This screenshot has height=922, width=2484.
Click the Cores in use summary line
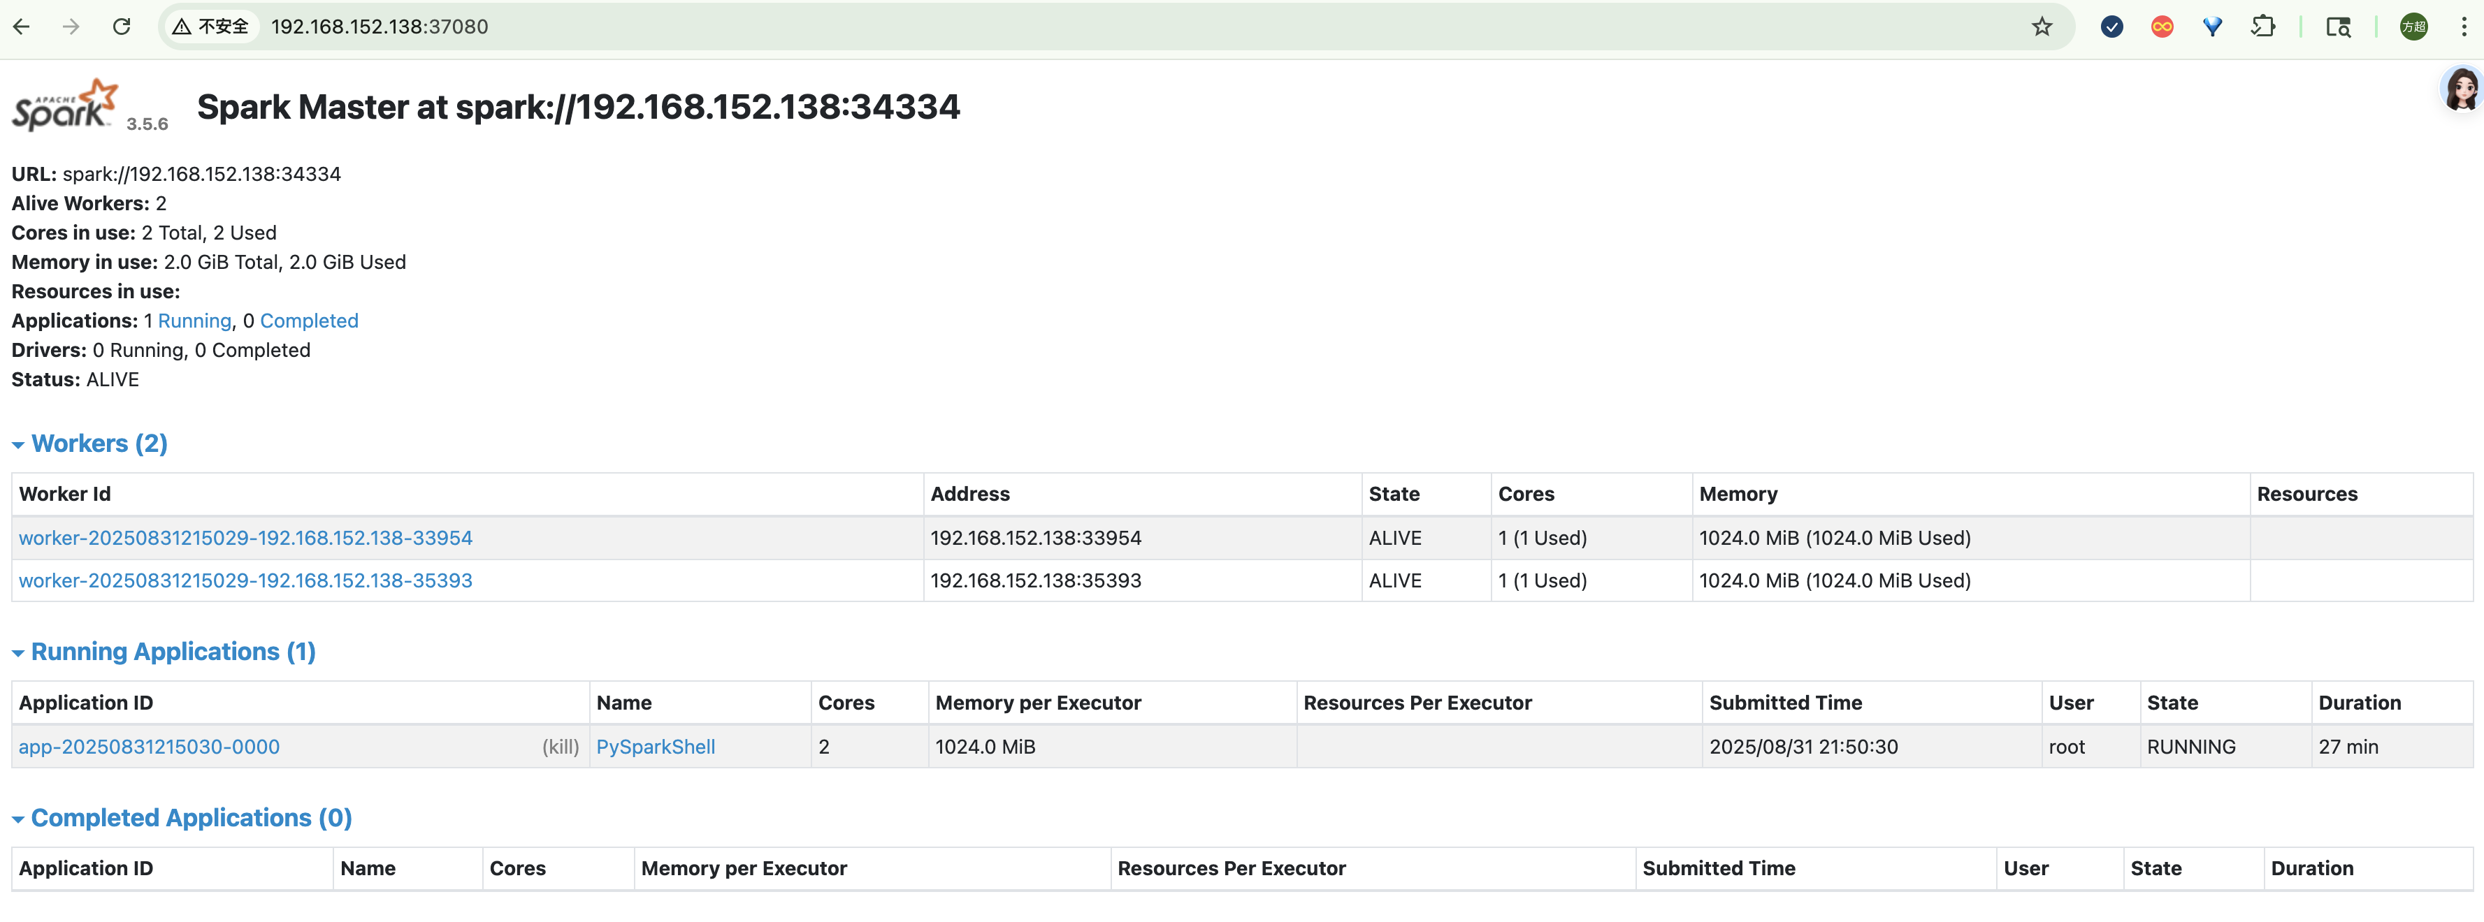[144, 232]
